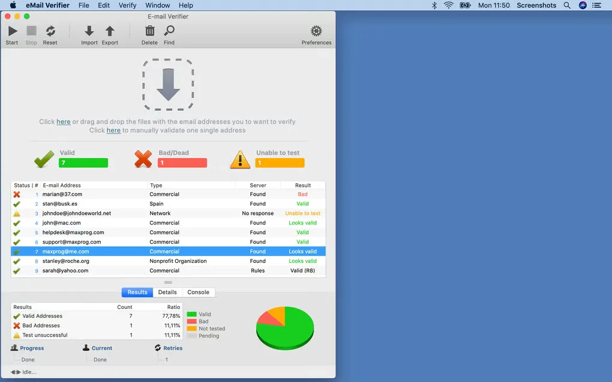Click the checkmark status icon for stan@busk.es

[16, 204]
